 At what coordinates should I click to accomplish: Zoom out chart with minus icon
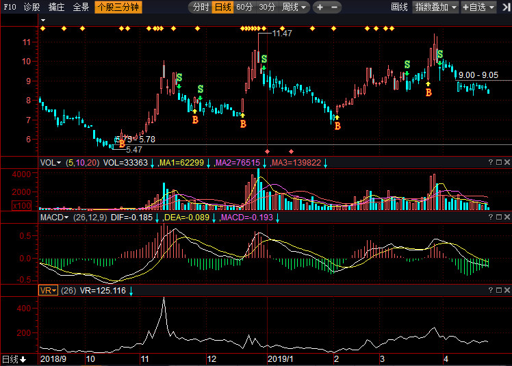coord(334,7)
